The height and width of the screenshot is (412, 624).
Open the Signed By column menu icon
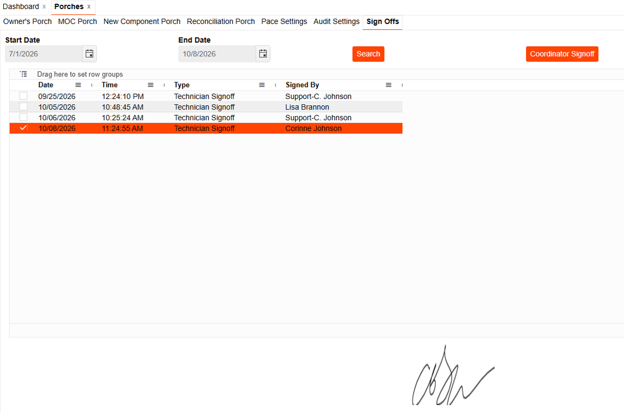click(389, 85)
